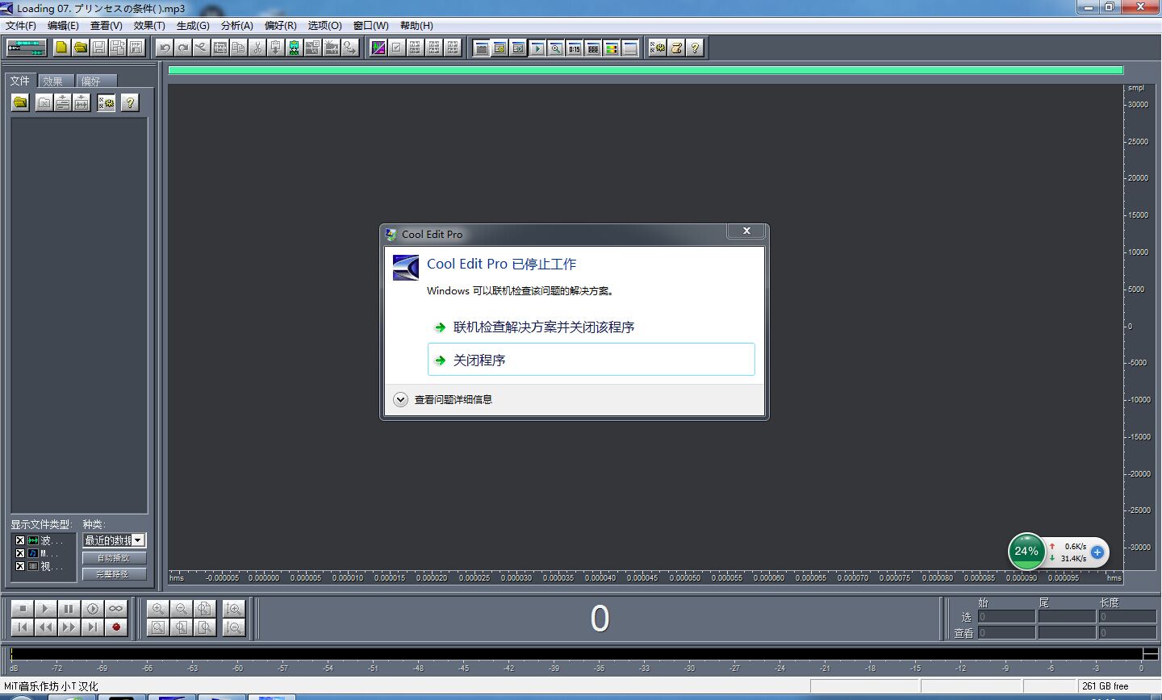Close the Cool Edit Pro error dialog

(x=746, y=231)
